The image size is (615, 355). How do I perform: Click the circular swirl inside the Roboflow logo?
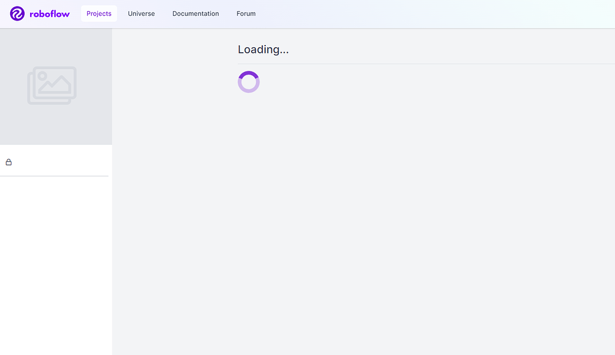[16, 13]
